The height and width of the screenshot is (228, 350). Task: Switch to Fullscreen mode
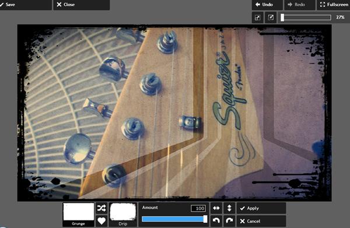334,5
